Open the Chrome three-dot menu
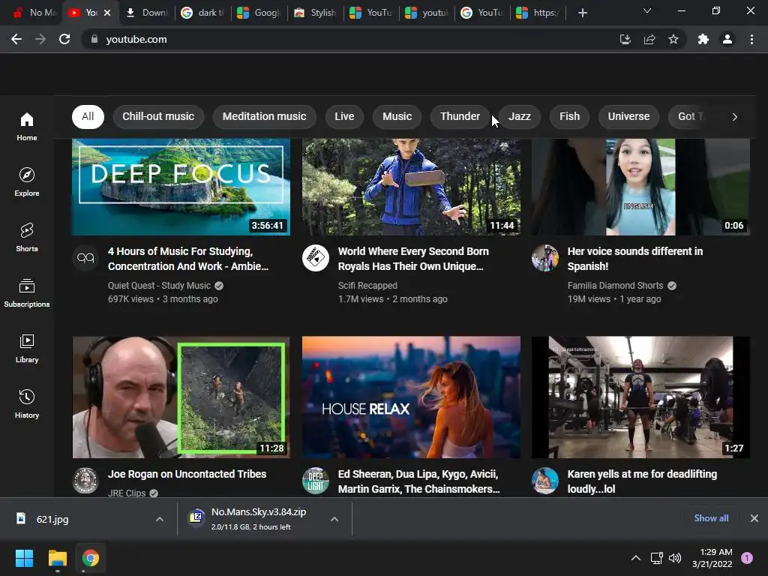This screenshot has height=576, width=768. [751, 39]
